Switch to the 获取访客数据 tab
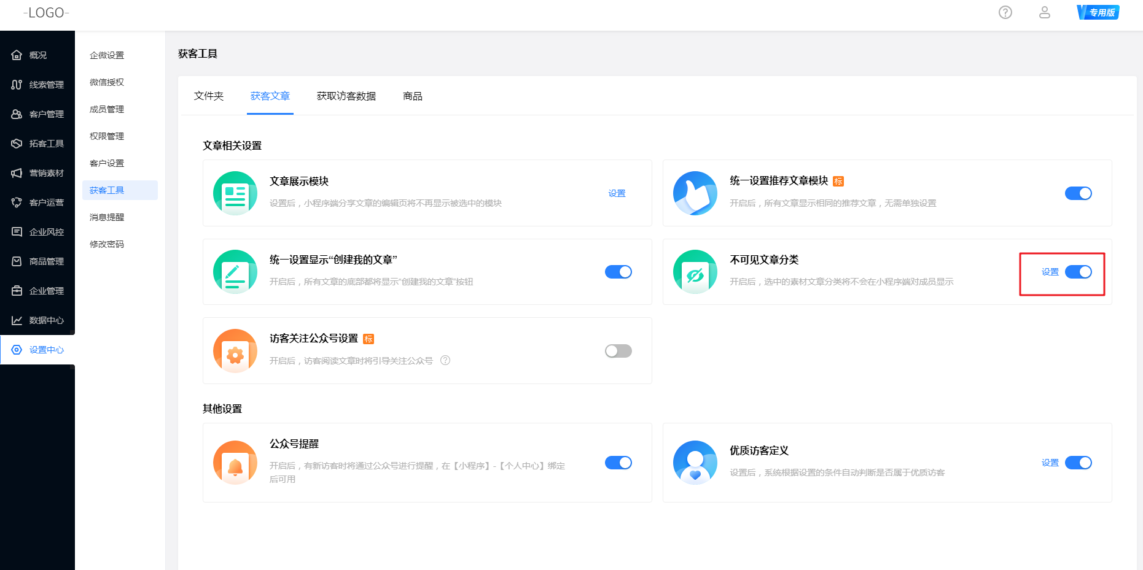Viewport: 1143px width, 570px height. tap(346, 96)
